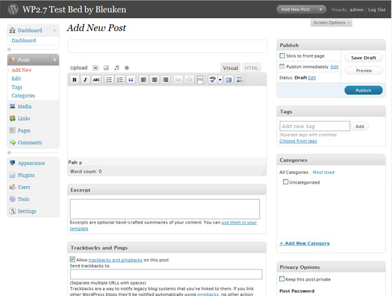
Task: Open the Edit posts submenu item
Action: coord(16,79)
